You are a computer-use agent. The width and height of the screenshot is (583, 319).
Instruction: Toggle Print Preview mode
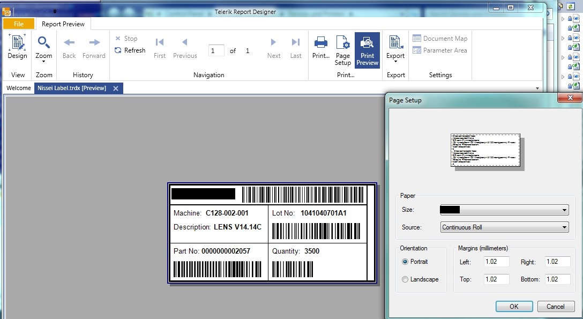pos(368,50)
